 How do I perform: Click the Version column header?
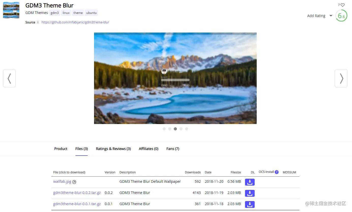coord(110,172)
